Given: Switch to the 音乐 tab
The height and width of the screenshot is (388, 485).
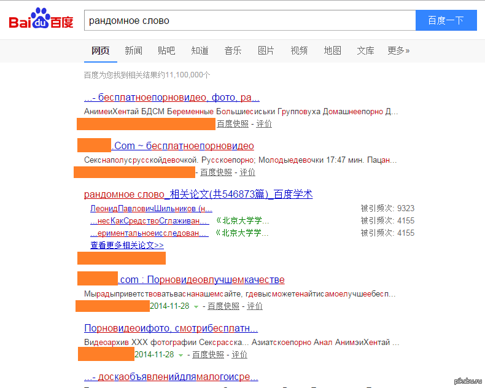Looking at the screenshot, I should pyautogui.click(x=233, y=51).
